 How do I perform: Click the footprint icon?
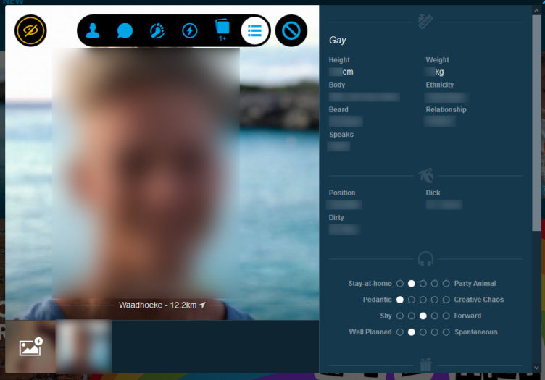(157, 30)
